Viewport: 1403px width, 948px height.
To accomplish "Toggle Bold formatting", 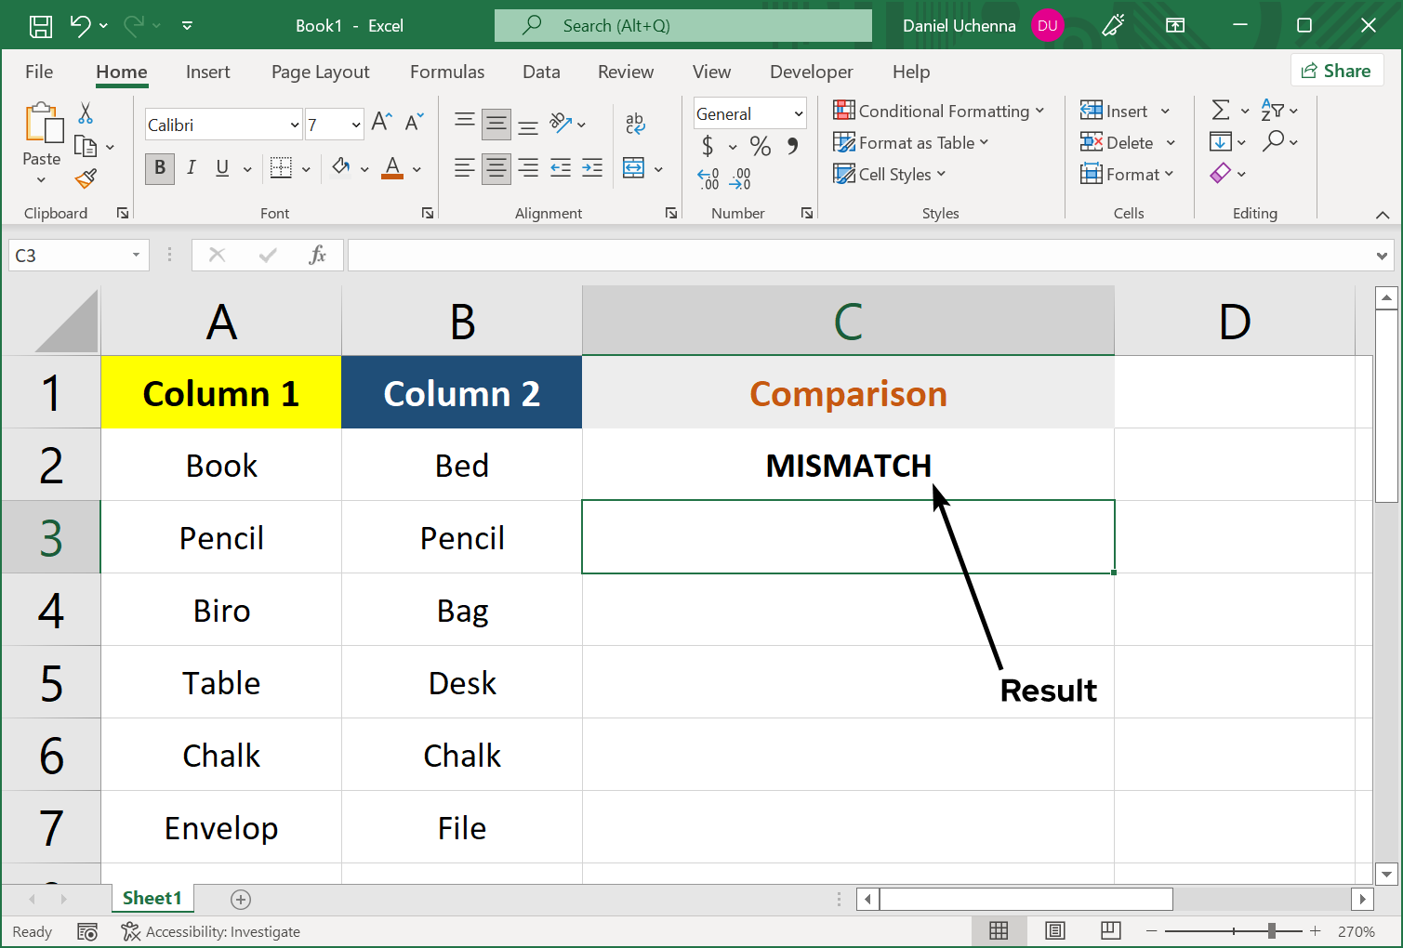I will point(160,168).
